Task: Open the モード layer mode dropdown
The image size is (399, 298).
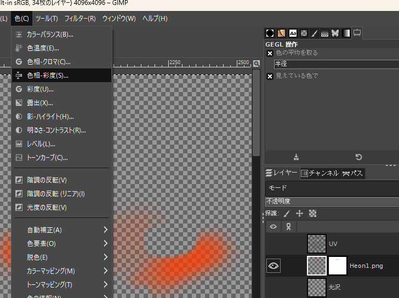Action: point(332,188)
